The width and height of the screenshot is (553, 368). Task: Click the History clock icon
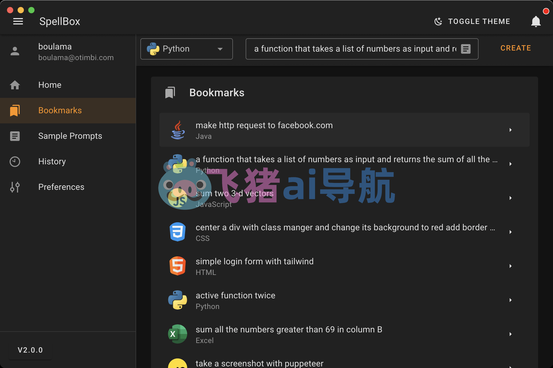15,161
